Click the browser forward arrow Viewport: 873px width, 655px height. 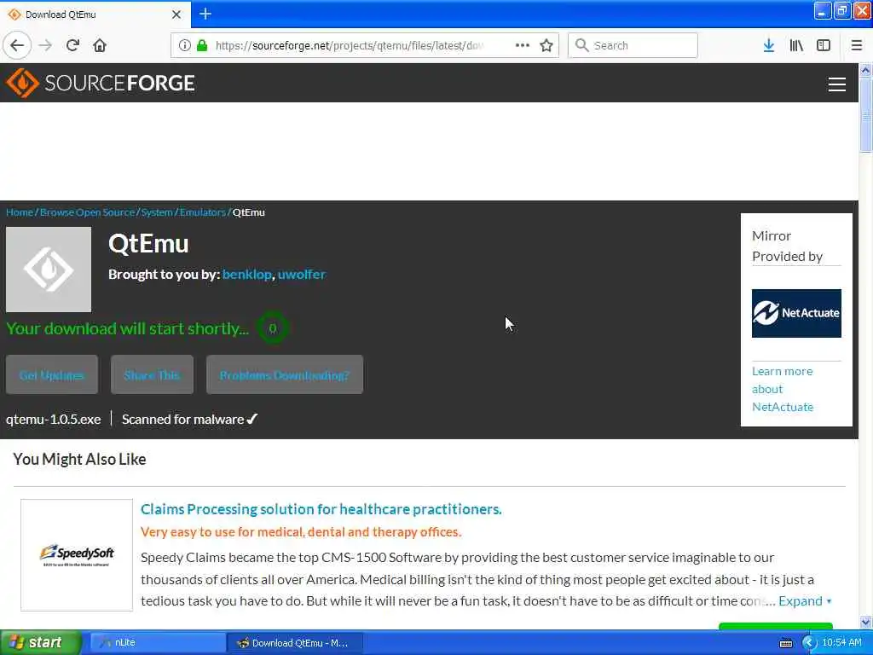[46, 45]
